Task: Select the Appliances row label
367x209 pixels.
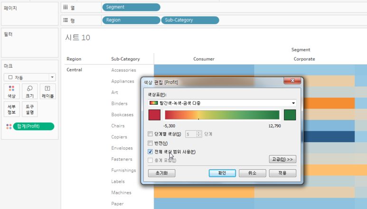Action: [122, 81]
